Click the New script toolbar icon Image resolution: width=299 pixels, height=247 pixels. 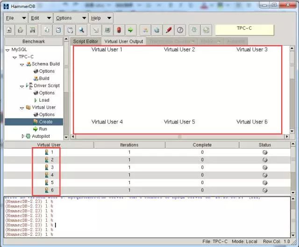point(9,30)
